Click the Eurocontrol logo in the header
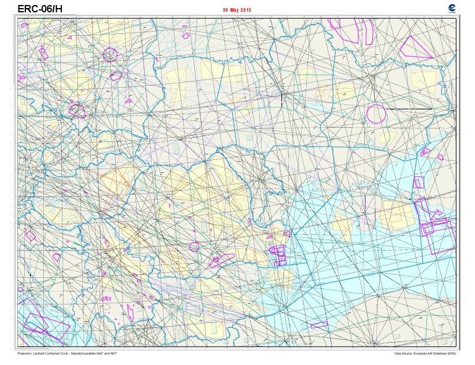This screenshot has width=475, height=365. [452, 9]
